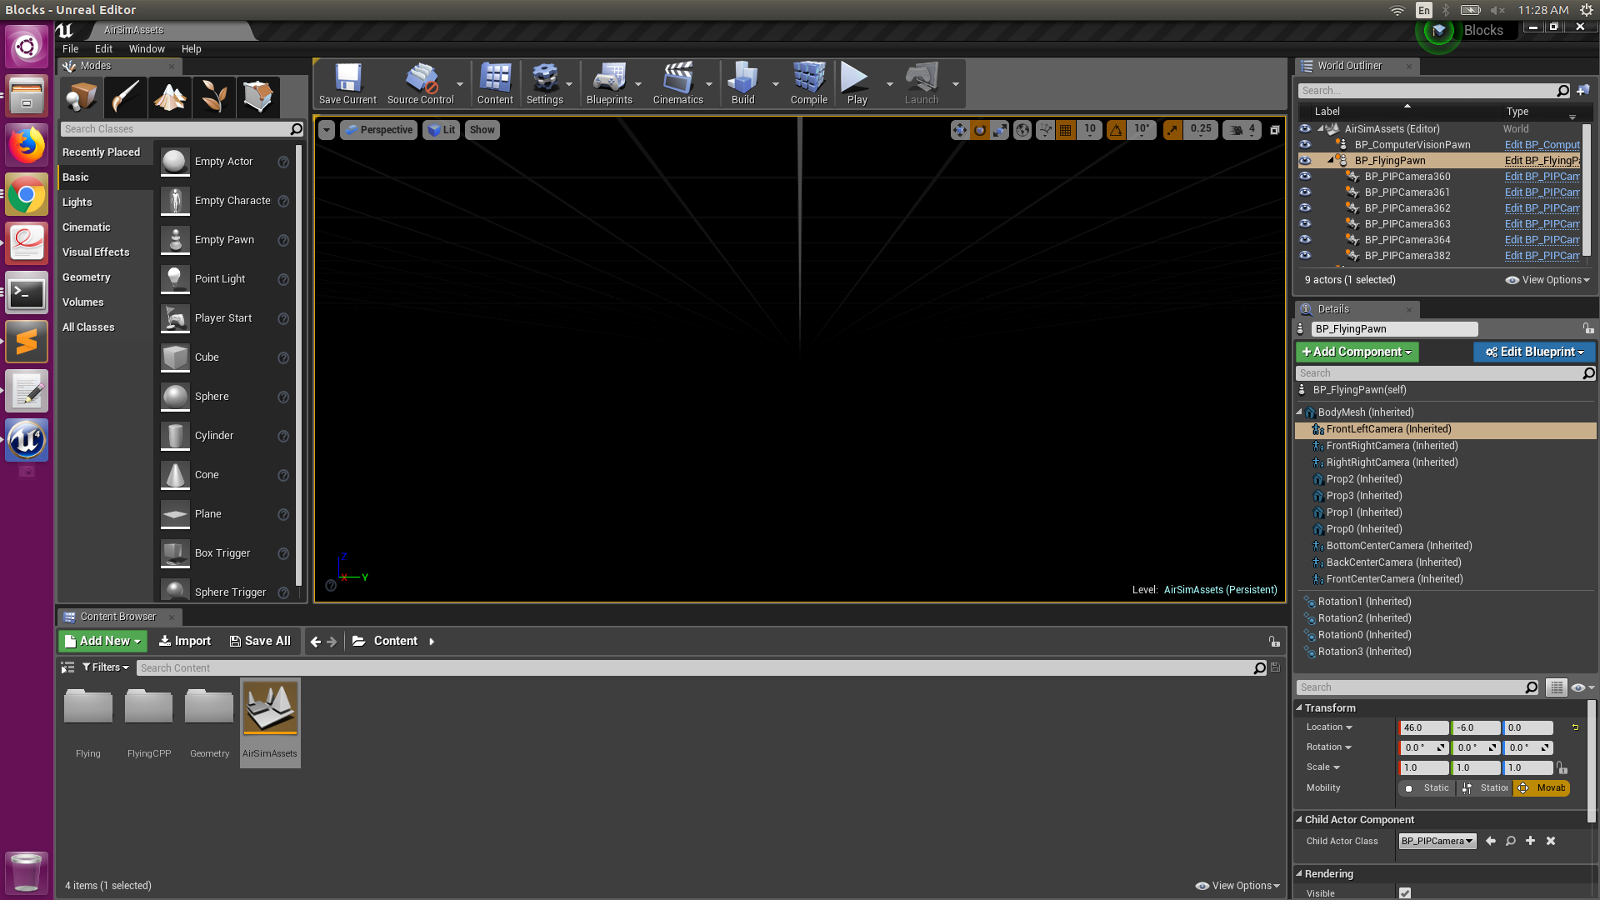This screenshot has width=1600, height=900.
Task: Open the Window menu
Action: point(147,49)
